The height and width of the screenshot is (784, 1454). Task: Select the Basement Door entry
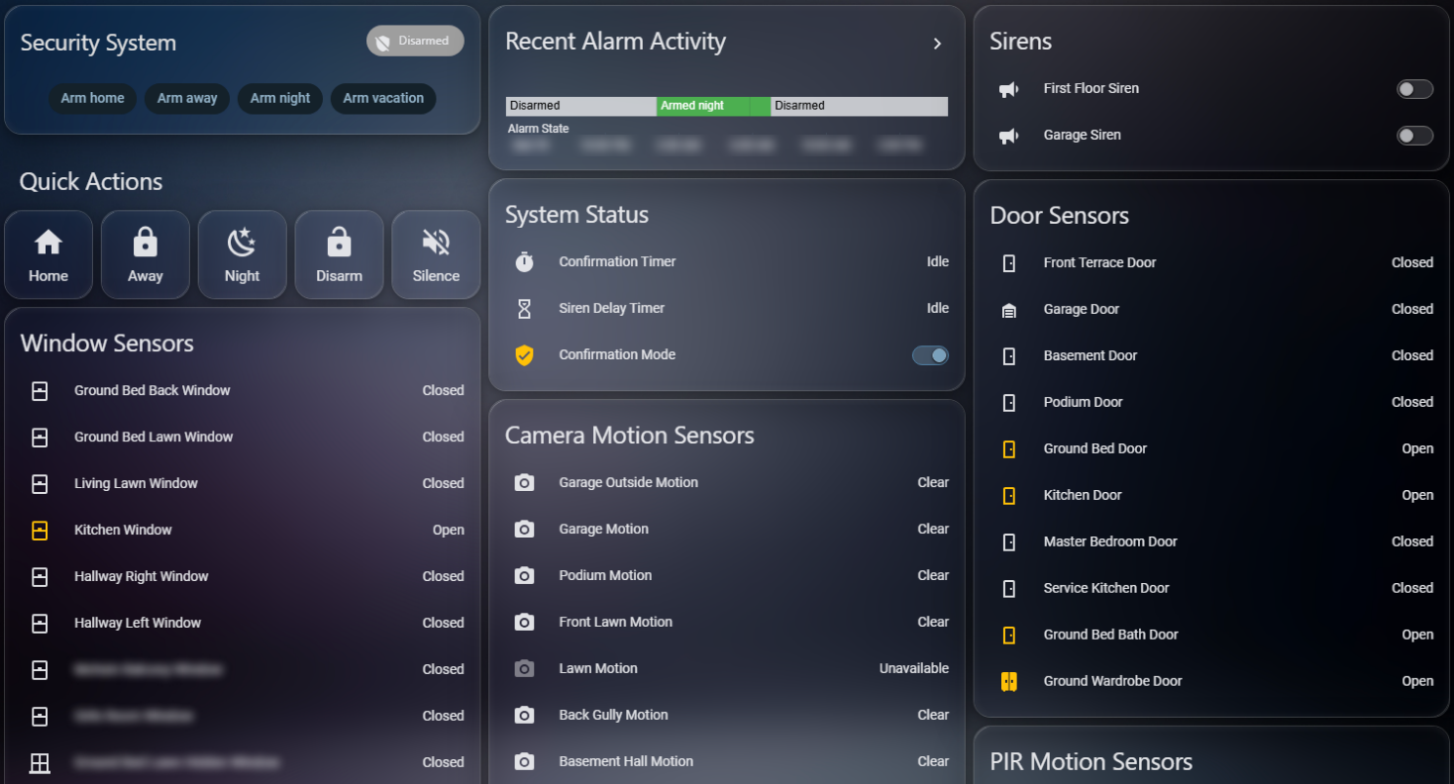pyautogui.click(x=1211, y=356)
